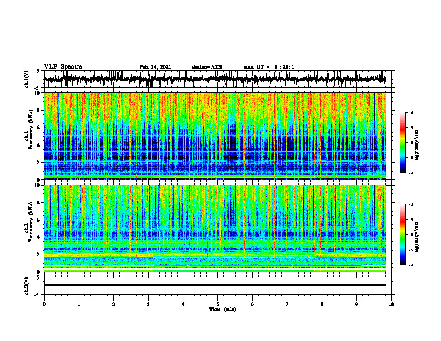
Task: Click the ch.3 flat black waveform band
Action: [214, 285]
